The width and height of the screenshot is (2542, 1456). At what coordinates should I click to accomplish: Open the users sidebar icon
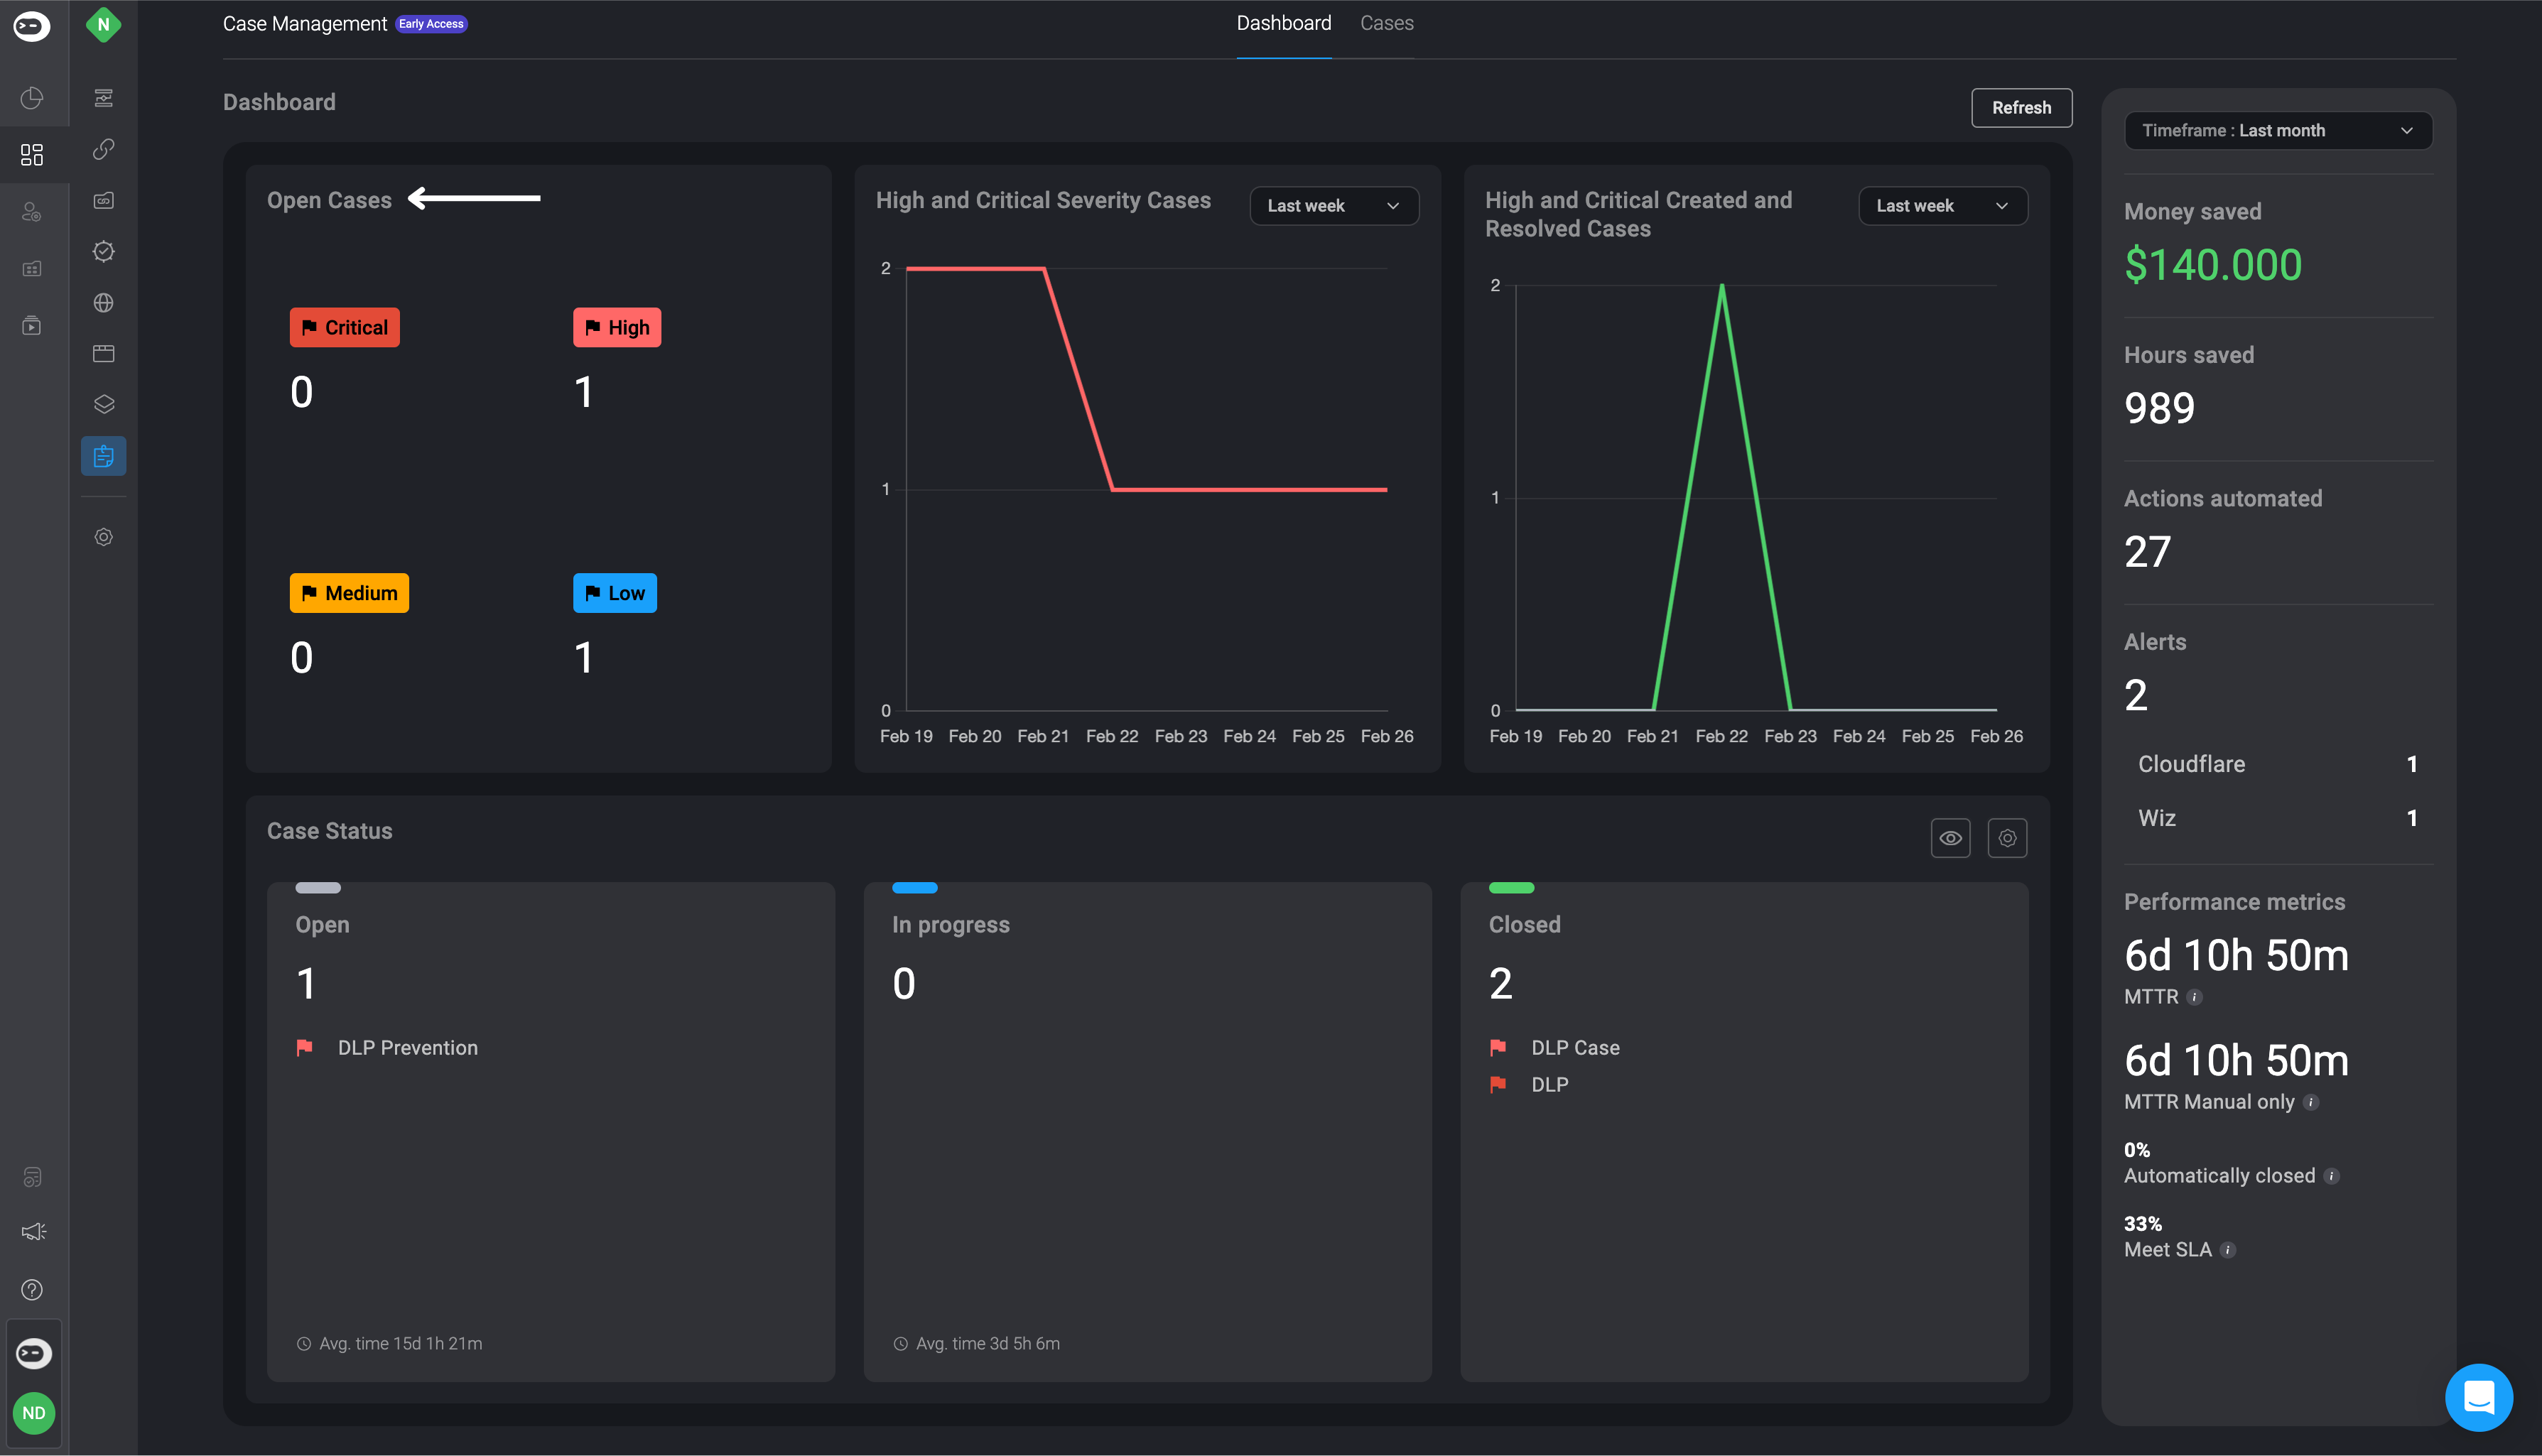pos(32,212)
